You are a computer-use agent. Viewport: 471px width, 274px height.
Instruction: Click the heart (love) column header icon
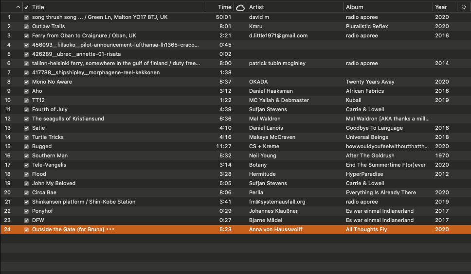click(464, 7)
